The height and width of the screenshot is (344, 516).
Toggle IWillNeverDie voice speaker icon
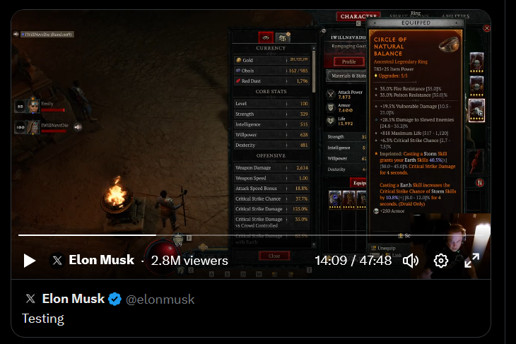[78, 127]
